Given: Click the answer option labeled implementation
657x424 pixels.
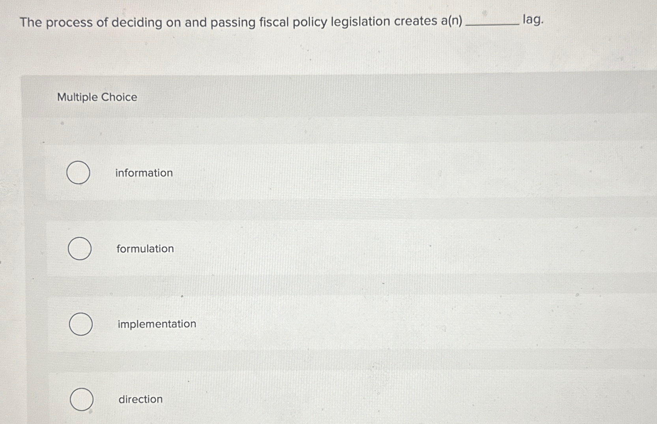Looking at the screenshot, I should pyautogui.click(x=157, y=324).
